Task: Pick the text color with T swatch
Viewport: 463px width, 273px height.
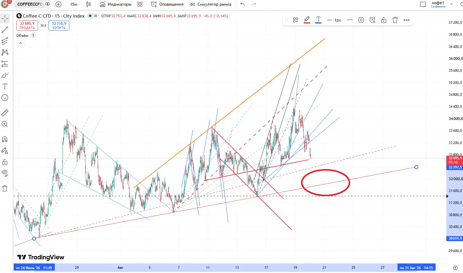Action: tap(318, 20)
